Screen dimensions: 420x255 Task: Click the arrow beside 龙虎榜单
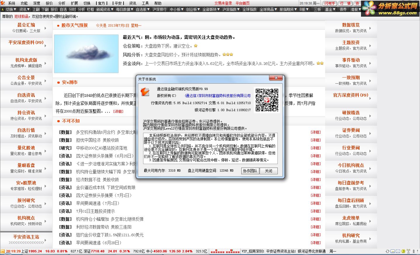(370, 221)
